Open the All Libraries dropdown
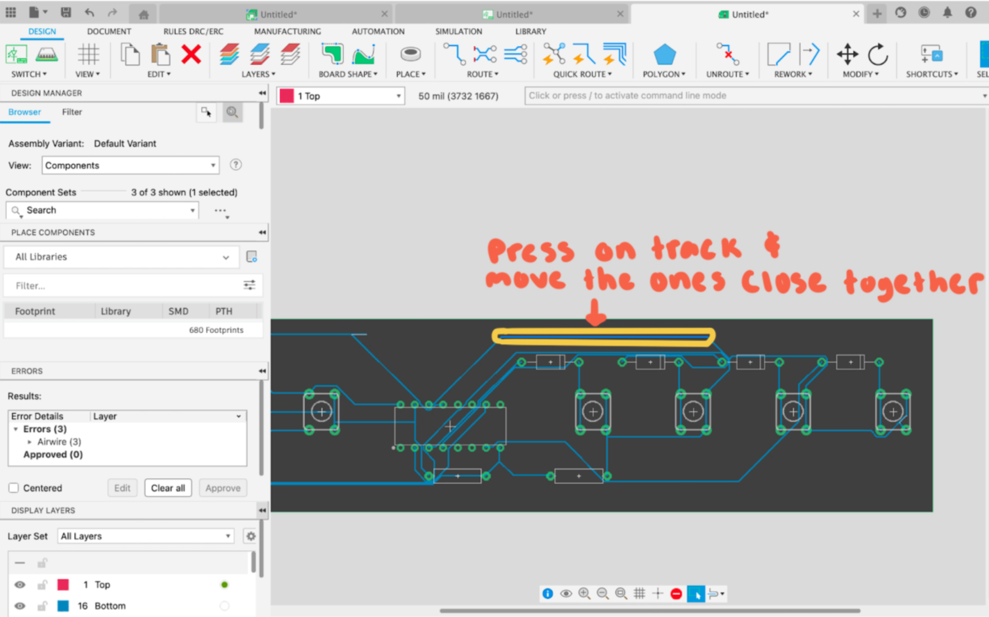This screenshot has width=989, height=617. (122, 257)
